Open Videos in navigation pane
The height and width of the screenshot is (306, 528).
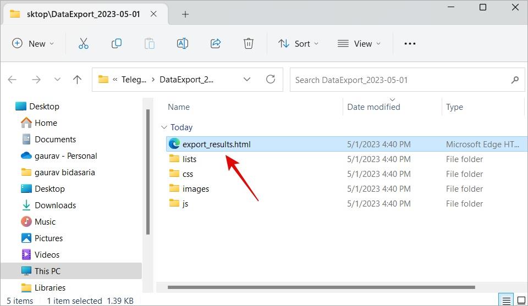point(47,254)
